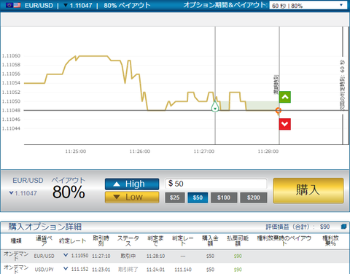Click the yellow 購入 purchase button
The width and height of the screenshot is (350, 274).
(x=308, y=190)
